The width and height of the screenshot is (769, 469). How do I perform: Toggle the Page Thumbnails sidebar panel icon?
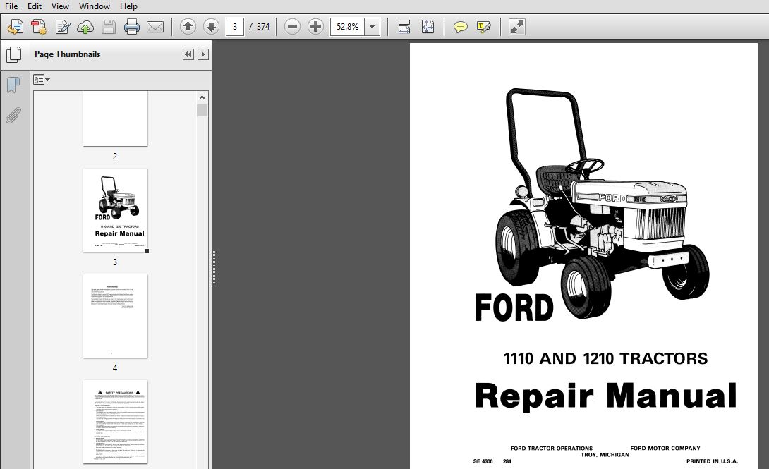(13, 54)
